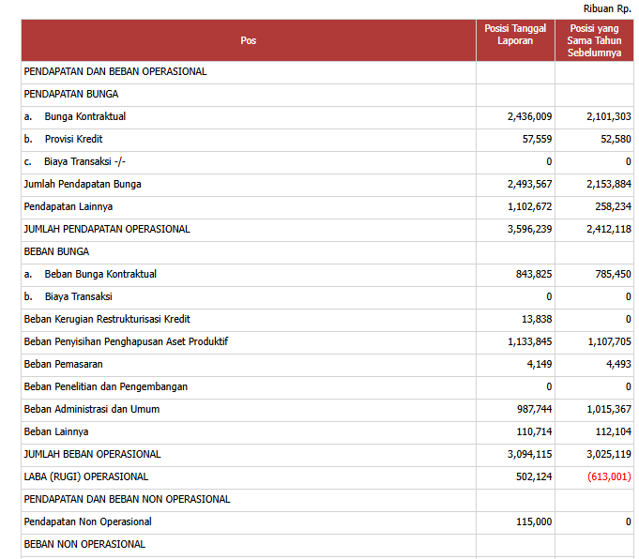The width and height of the screenshot is (639, 559).
Task: Click the "Pos" column header
Action: click(248, 40)
